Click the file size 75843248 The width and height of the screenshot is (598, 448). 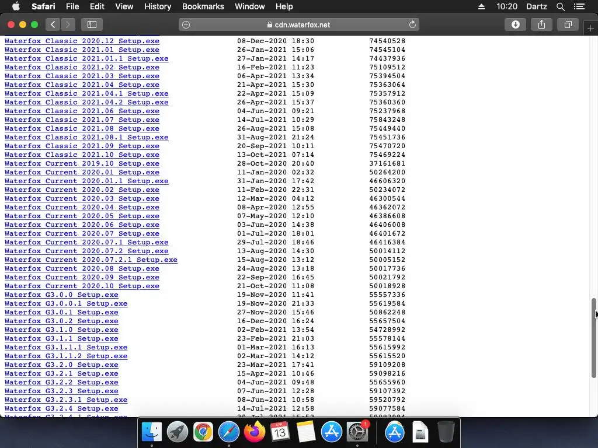point(387,120)
